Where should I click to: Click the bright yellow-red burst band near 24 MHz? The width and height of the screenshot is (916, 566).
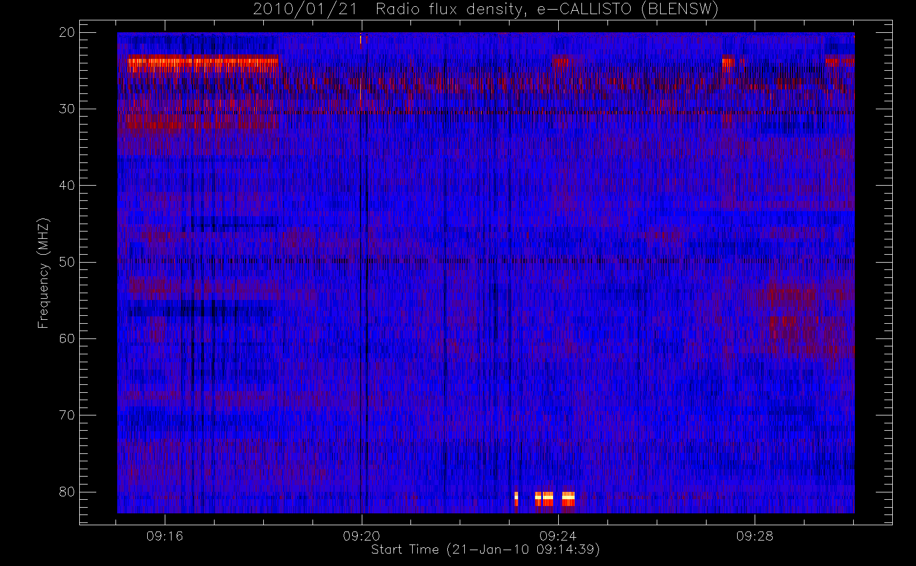[x=203, y=63]
